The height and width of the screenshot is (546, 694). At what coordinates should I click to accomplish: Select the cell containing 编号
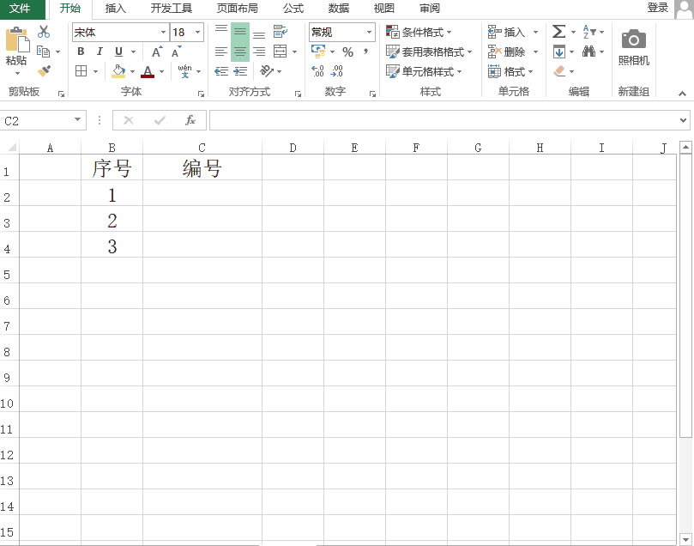click(x=202, y=167)
